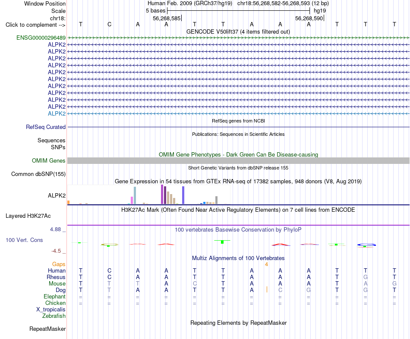Open the 'OMIM Genes' track label
Screen dimensions: 410x339
tap(49, 161)
